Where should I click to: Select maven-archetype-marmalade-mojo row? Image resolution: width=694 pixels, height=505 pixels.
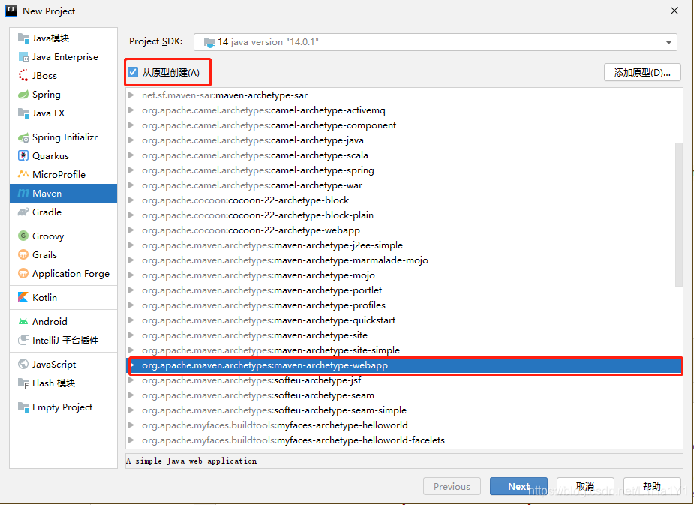[404, 260]
